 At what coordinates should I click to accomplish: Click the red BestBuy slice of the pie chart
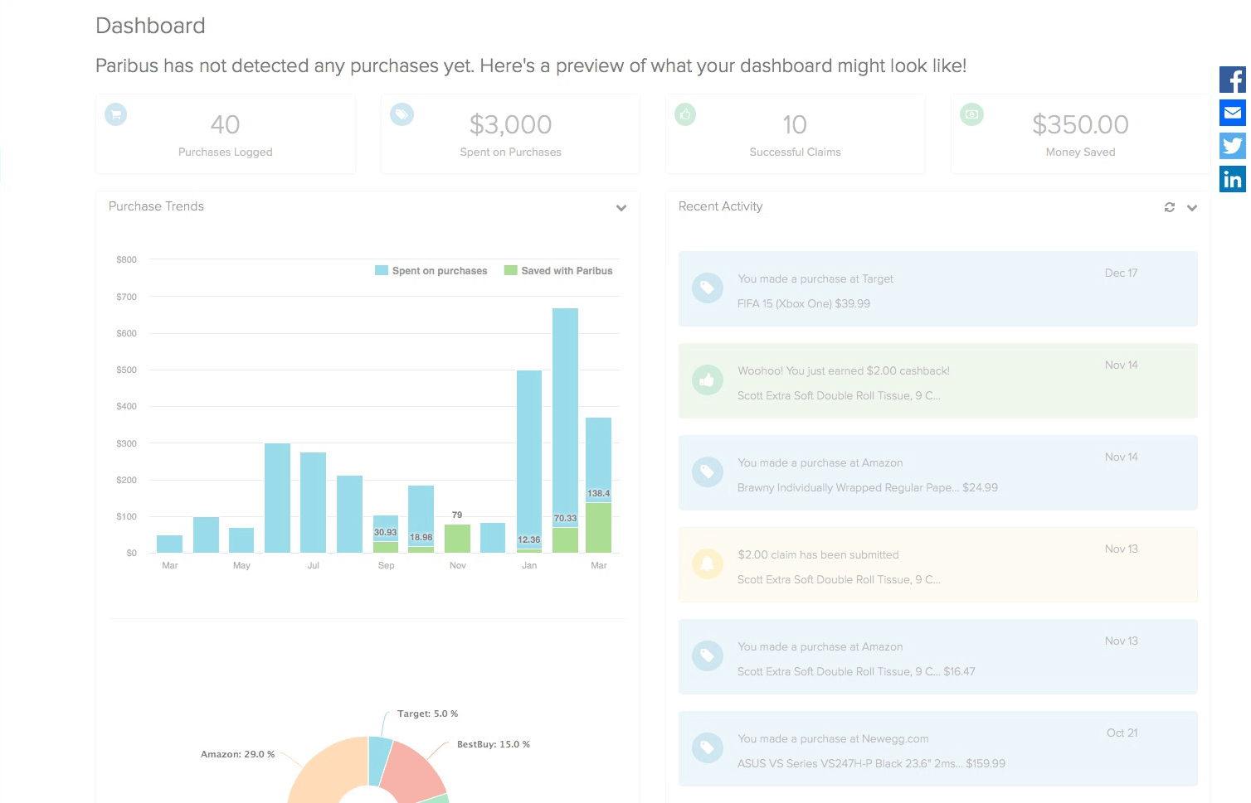(413, 771)
